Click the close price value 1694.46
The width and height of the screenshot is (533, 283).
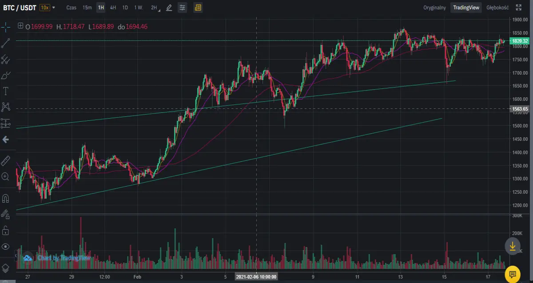pos(136,27)
